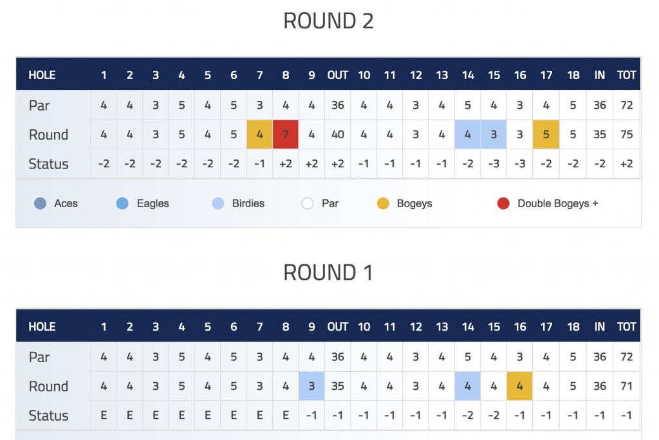
Task: Click the Round 1 hole 14 birdie cell
Action: click(x=468, y=386)
